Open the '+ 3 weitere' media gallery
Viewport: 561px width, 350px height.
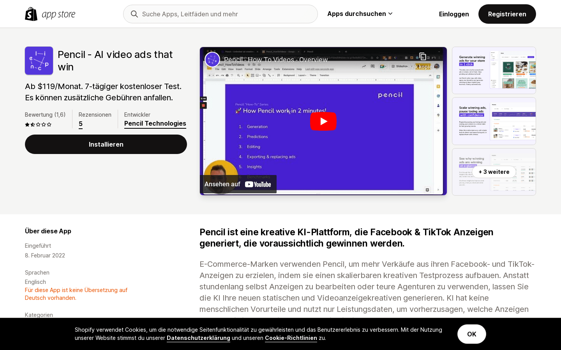tap(494, 171)
